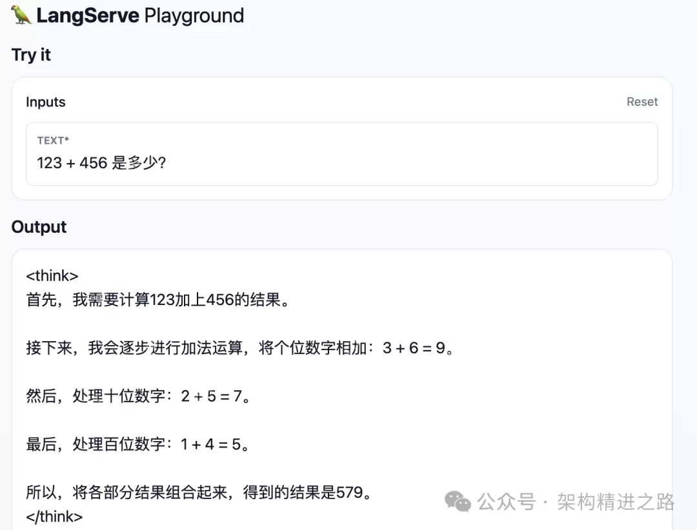This screenshot has width=697, height=530.
Task: Click the parrot LangServe logo icon
Action: 19,14
